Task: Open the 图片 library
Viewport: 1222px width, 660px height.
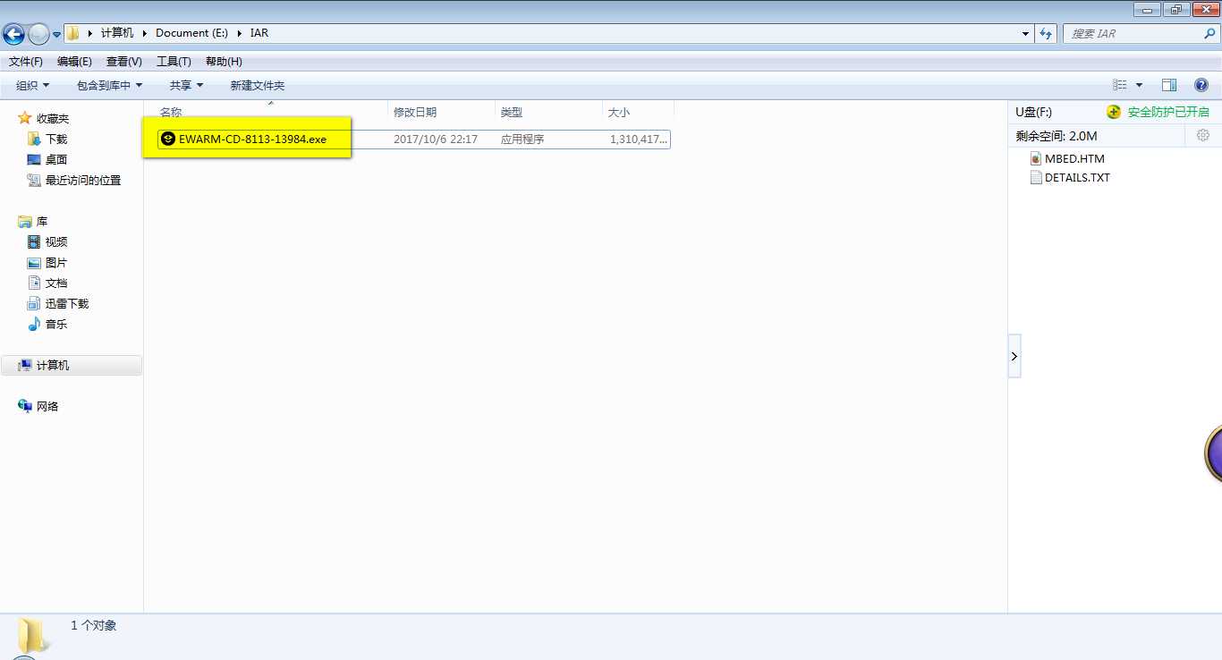Action: coord(56,262)
